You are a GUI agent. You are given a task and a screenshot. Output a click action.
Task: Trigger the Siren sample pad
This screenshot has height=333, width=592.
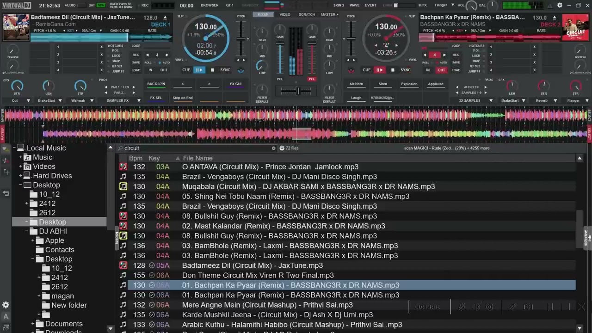coord(382,84)
